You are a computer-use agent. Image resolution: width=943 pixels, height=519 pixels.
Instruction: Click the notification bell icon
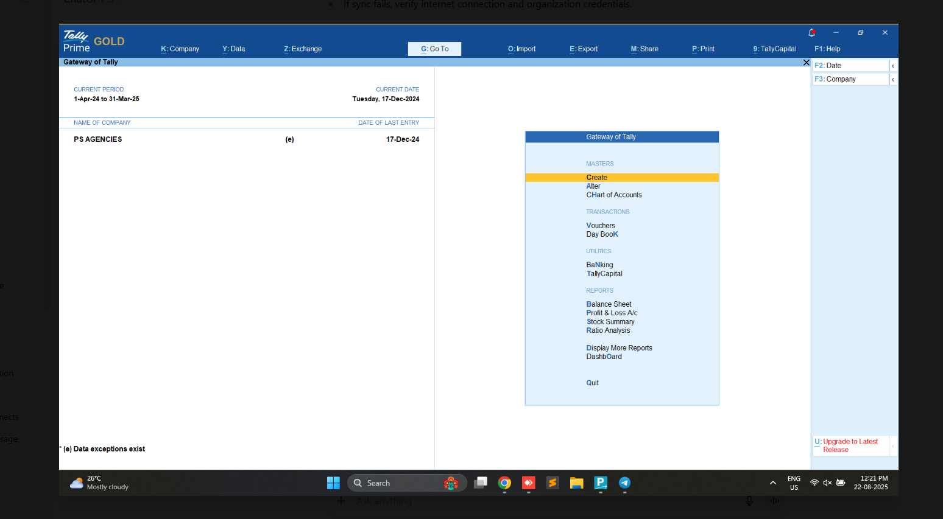point(811,33)
